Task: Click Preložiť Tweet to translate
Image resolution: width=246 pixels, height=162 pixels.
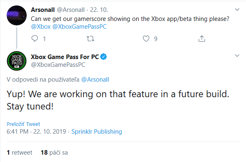Action: (x=23, y=124)
